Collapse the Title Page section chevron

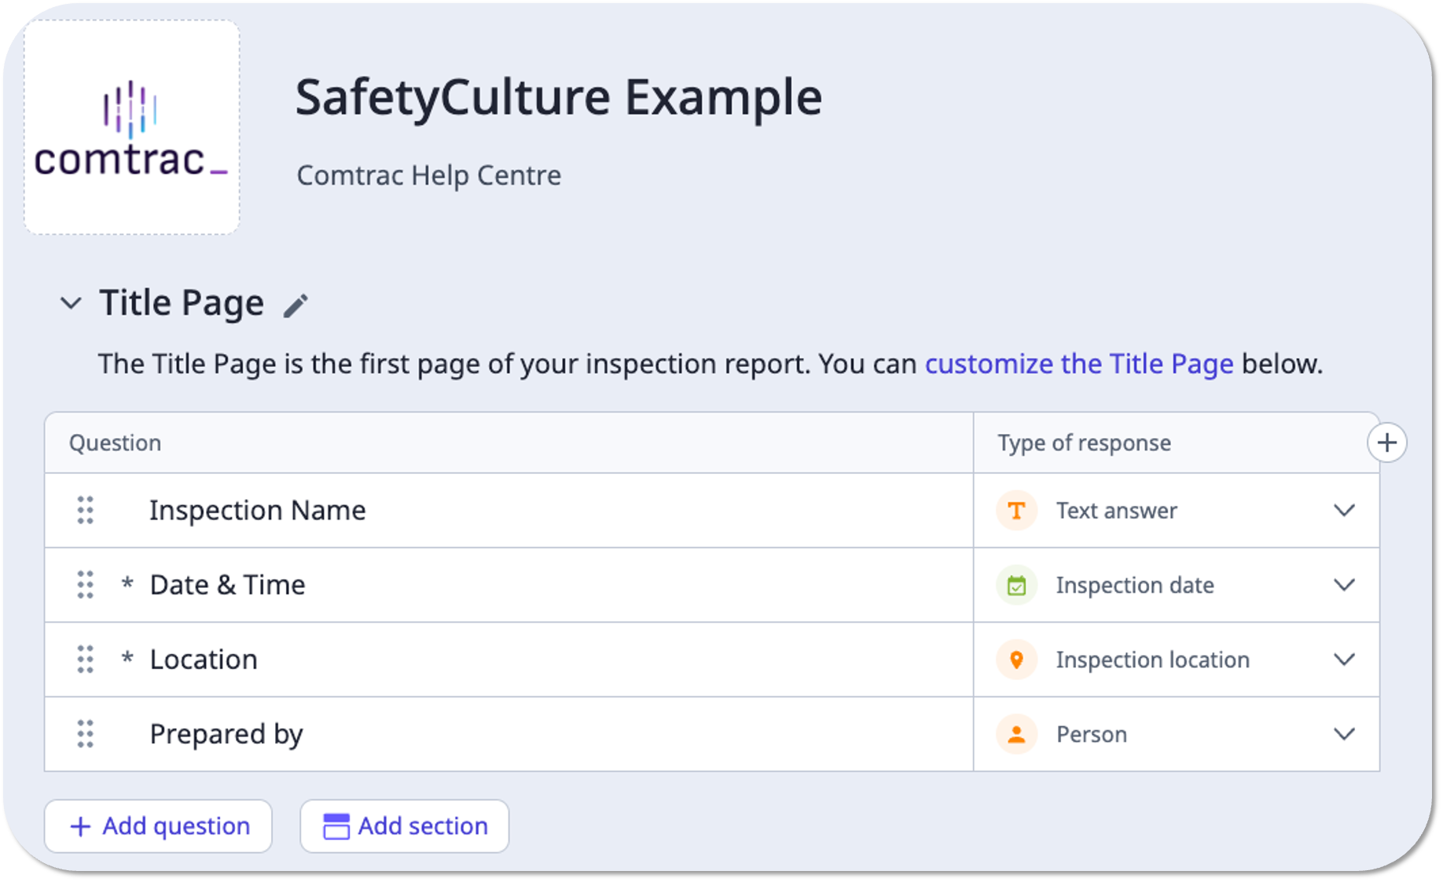point(71,303)
